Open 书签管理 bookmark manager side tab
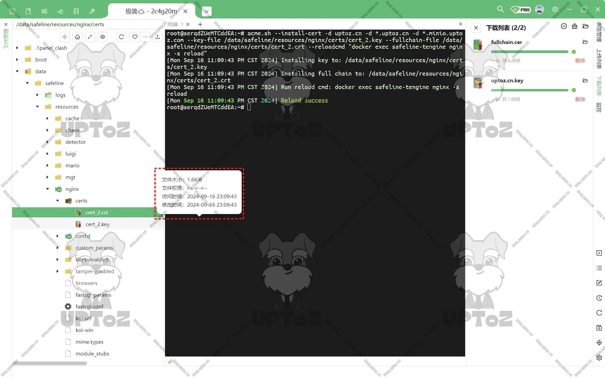Image resolution: width=605 pixels, height=378 pixels. [599, 32]
